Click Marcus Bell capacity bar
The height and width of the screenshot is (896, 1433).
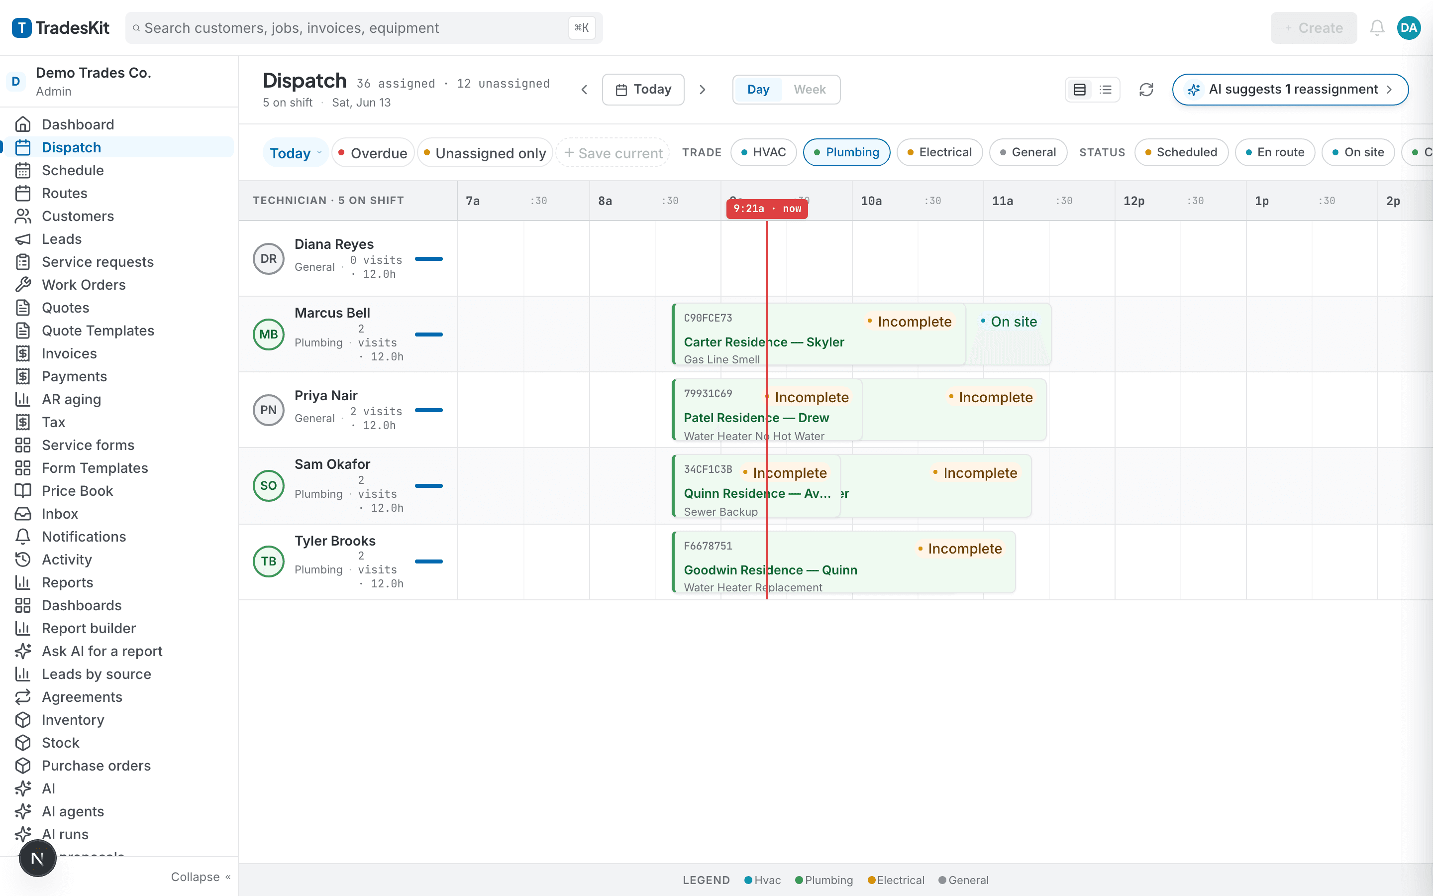coord(429,334)
